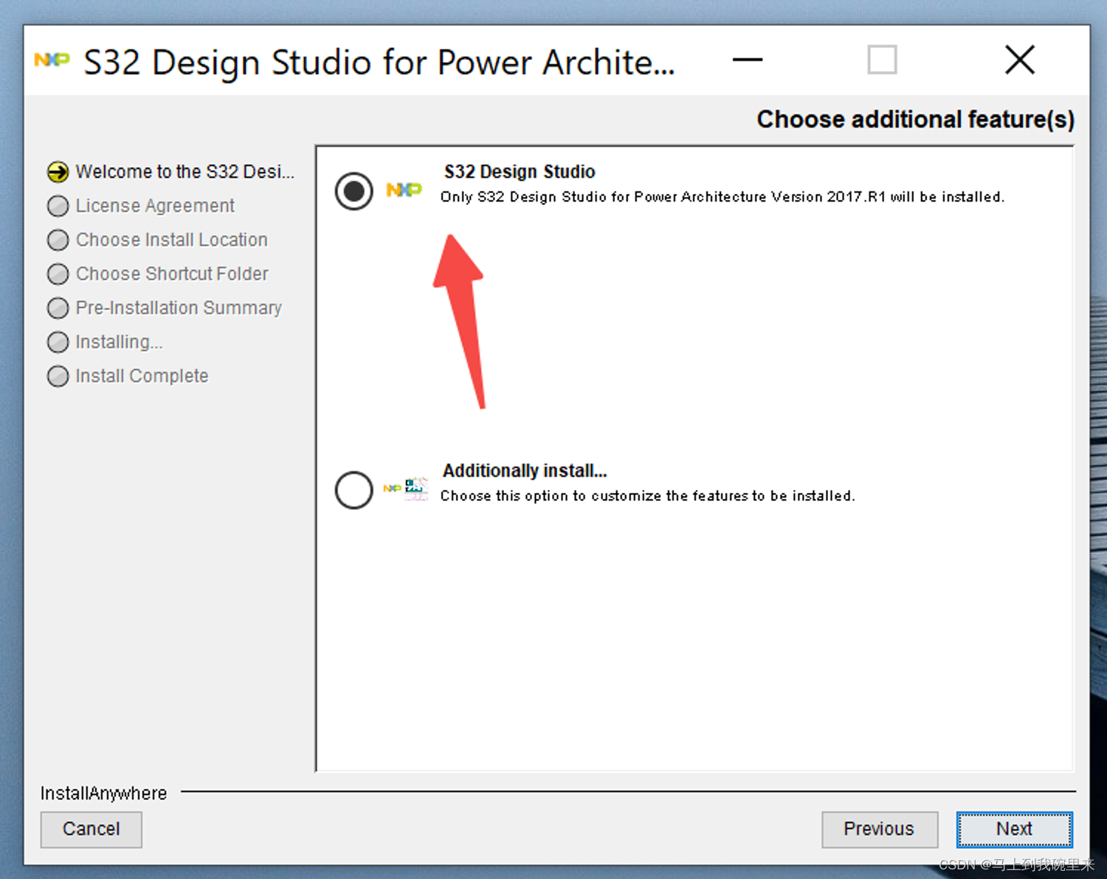Viewport: 1107px width, 879px height.
Task: Click 'Additionally install...' option heading
Action: (525, 471)
